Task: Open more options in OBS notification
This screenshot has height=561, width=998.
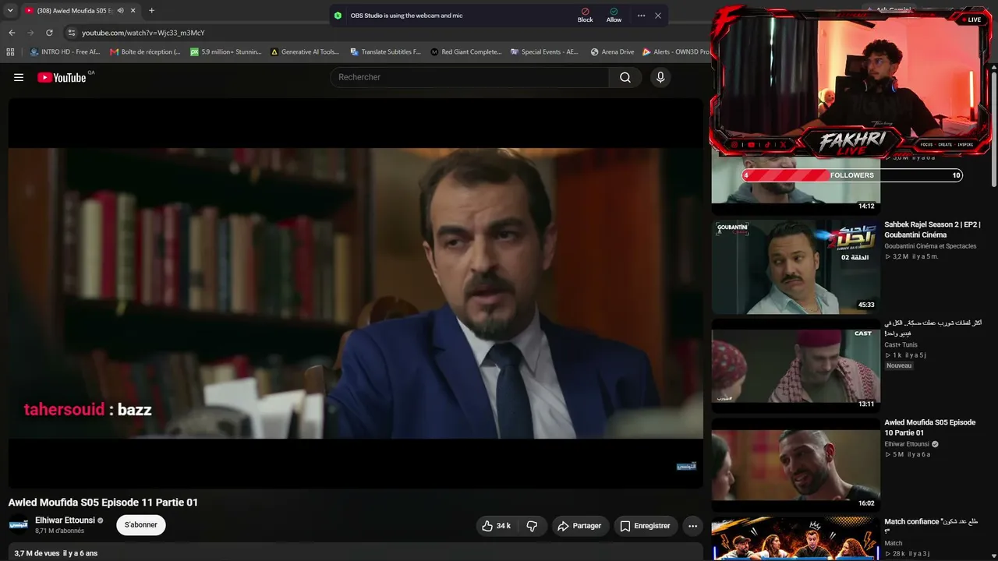Action: tap(642, 16)
